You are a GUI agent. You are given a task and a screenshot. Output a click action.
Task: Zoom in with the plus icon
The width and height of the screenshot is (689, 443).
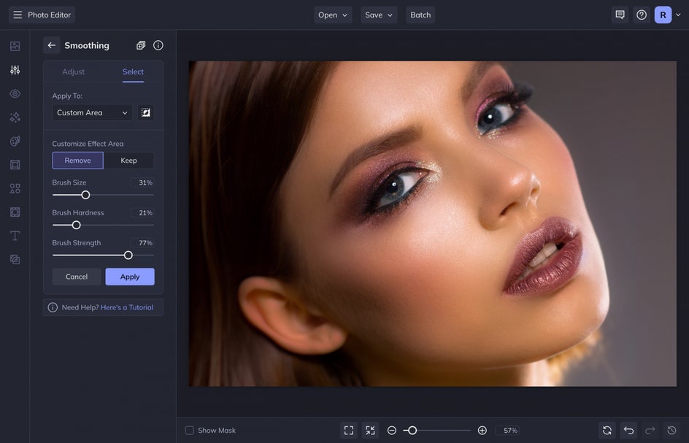482,431
